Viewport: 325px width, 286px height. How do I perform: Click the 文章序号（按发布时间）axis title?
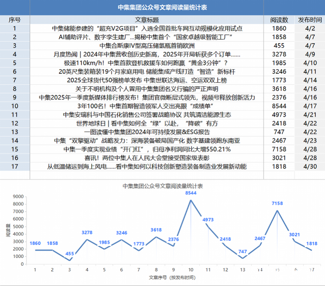click(x=172, y=277)
